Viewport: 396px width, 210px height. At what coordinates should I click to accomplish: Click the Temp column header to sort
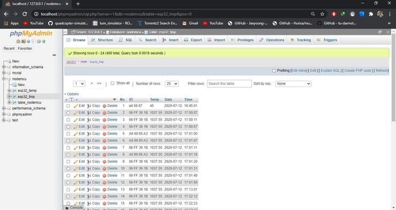point(154,100)
